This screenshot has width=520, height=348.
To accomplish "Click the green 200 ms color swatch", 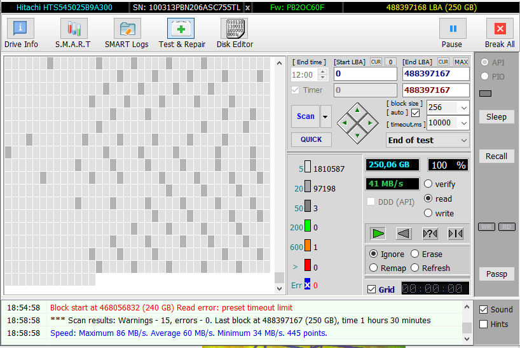I will 308,226.
